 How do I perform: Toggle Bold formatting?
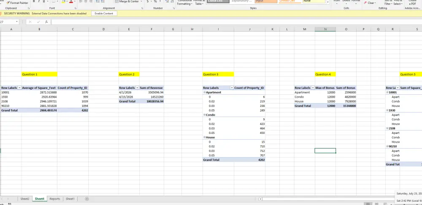[x=34, y=1]
